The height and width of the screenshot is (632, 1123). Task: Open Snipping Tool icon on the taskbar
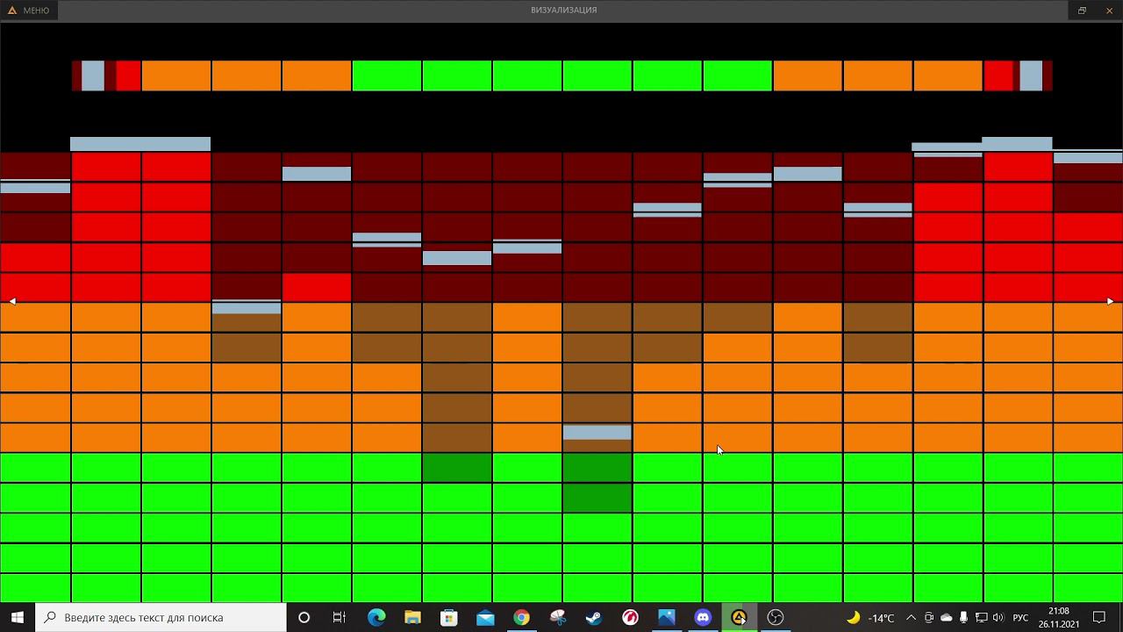pos(557,617)
